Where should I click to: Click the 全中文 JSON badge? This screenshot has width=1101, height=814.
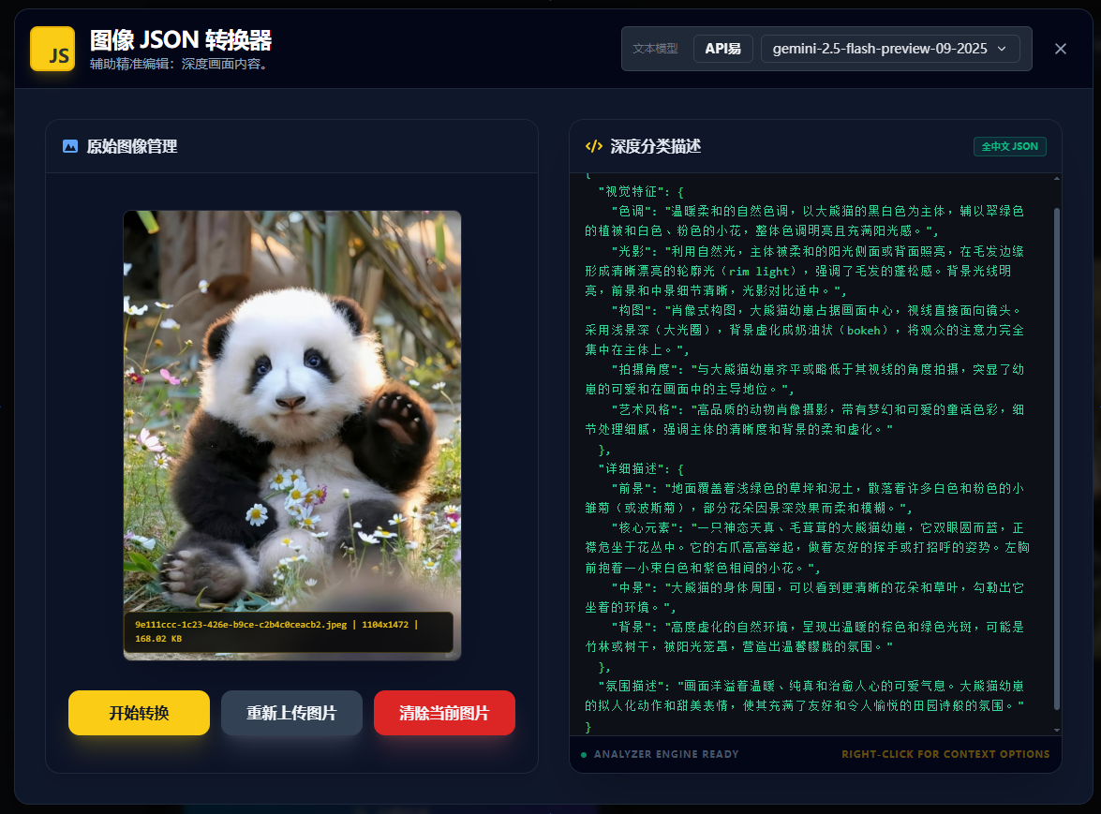pyautogui.click(x=1009, y=146)
